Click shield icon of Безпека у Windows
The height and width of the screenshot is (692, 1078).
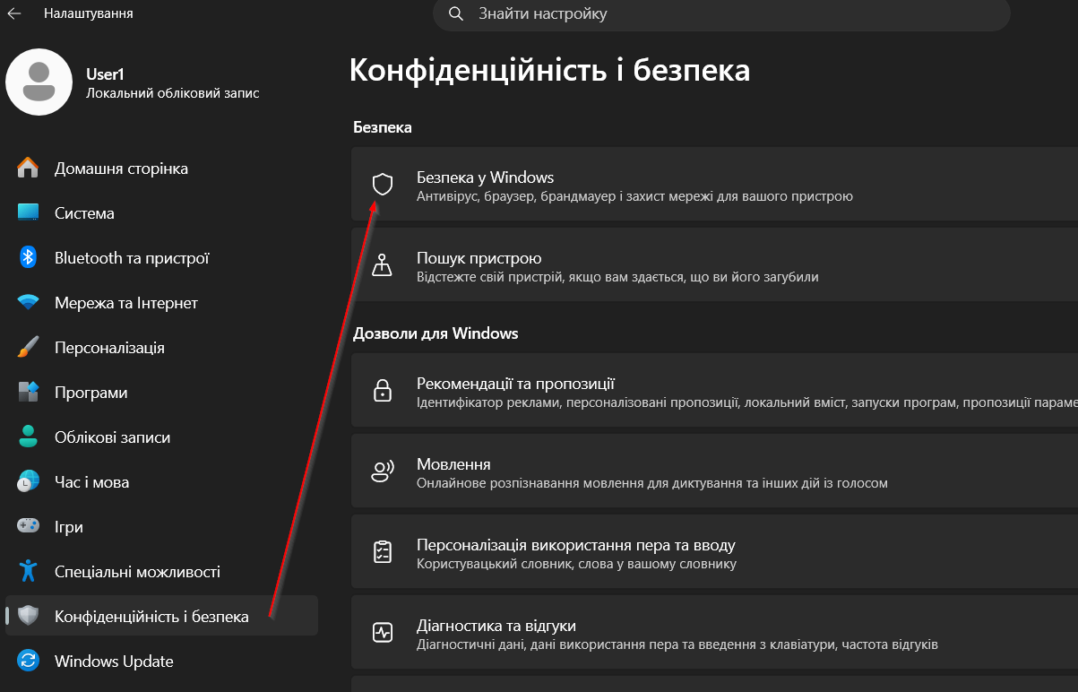383,185
